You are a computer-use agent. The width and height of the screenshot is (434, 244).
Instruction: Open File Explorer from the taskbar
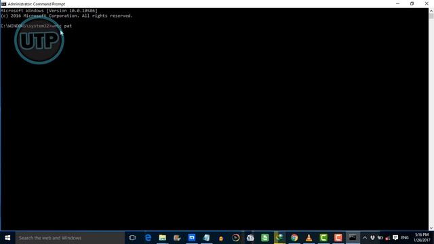point(163,238)
